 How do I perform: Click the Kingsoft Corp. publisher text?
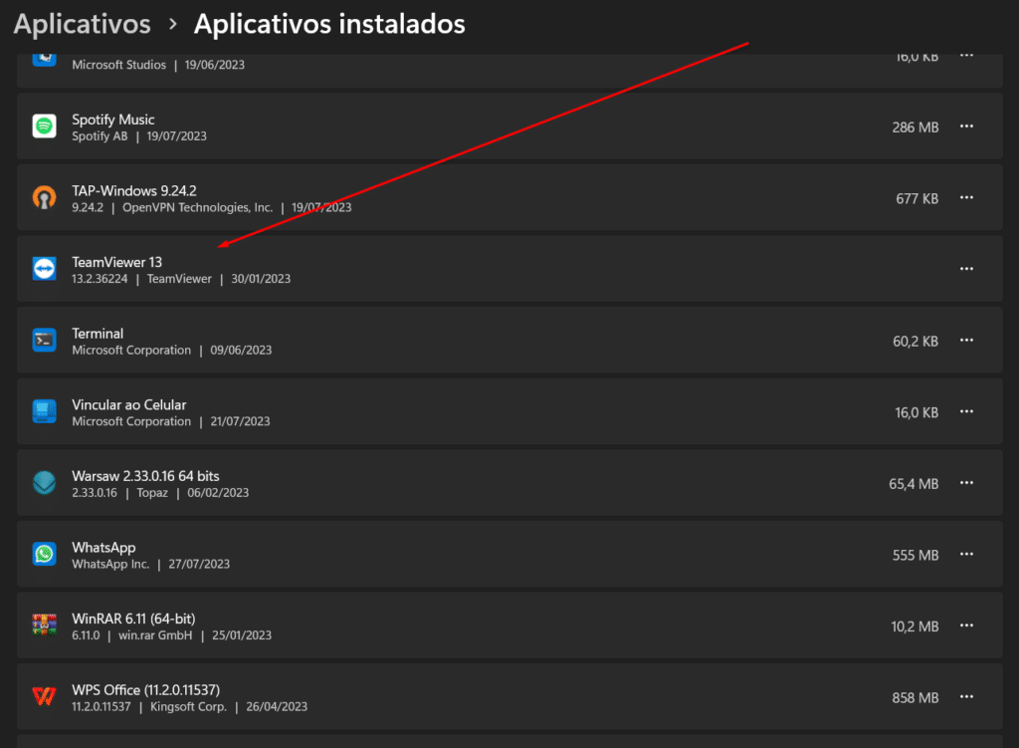(x=188, y=707)
